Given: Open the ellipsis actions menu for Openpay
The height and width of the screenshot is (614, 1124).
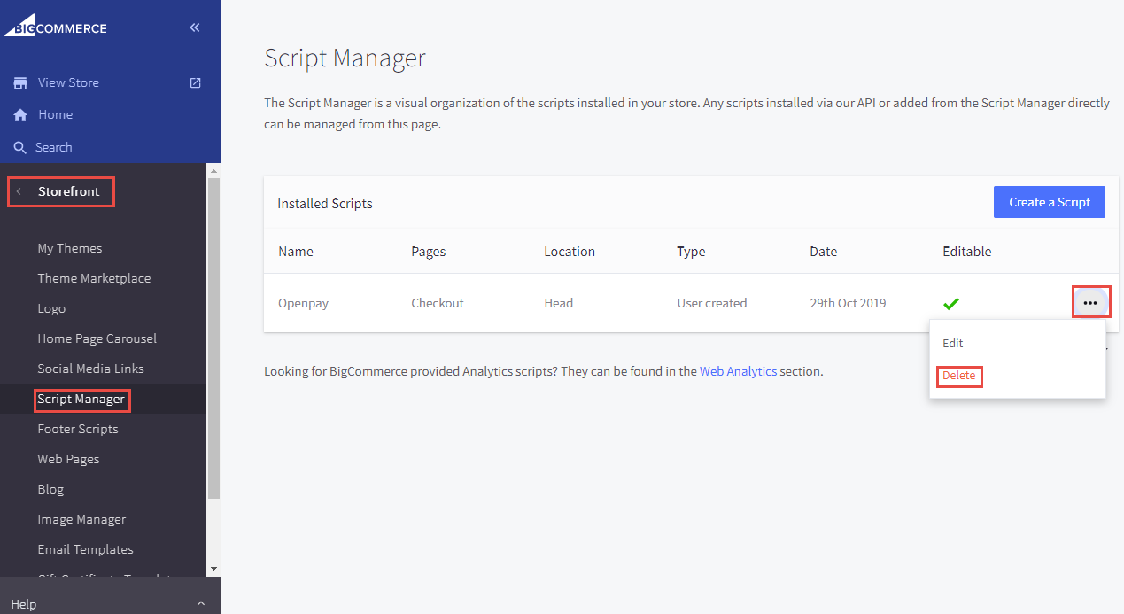Looking at the screenshot, I should coord(1091,301).
